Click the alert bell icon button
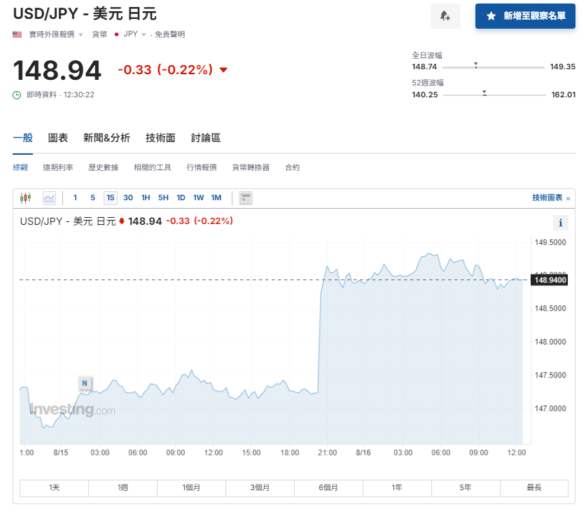 [x=445, y=15]
